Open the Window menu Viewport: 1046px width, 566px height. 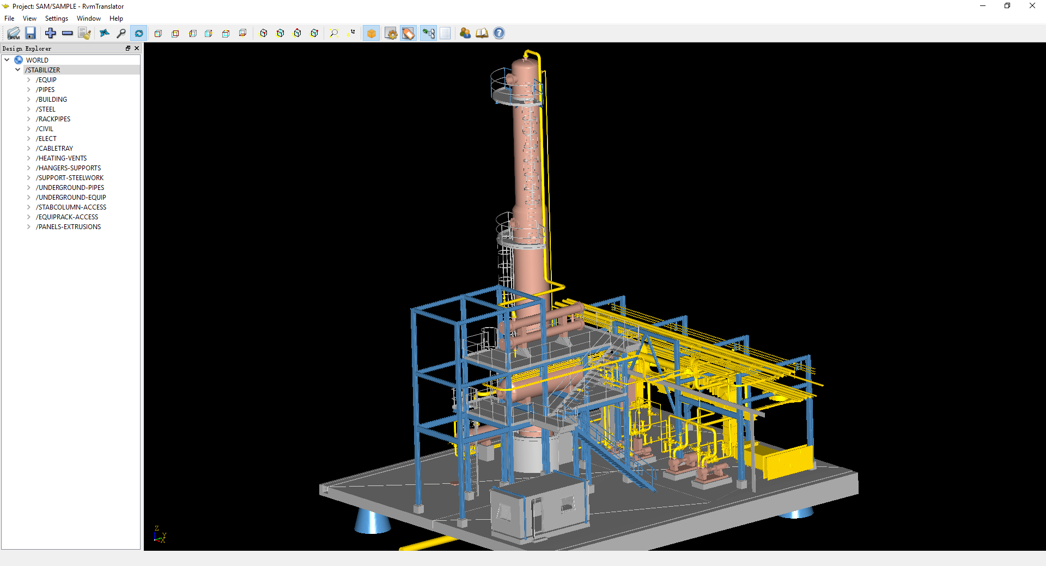[x=88, y=19]
